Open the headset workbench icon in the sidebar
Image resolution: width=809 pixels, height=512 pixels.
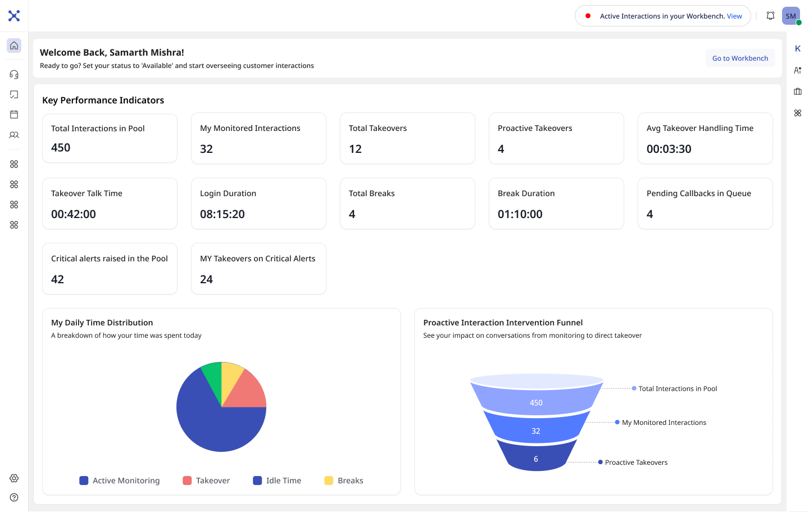click(x=14, y=74)
